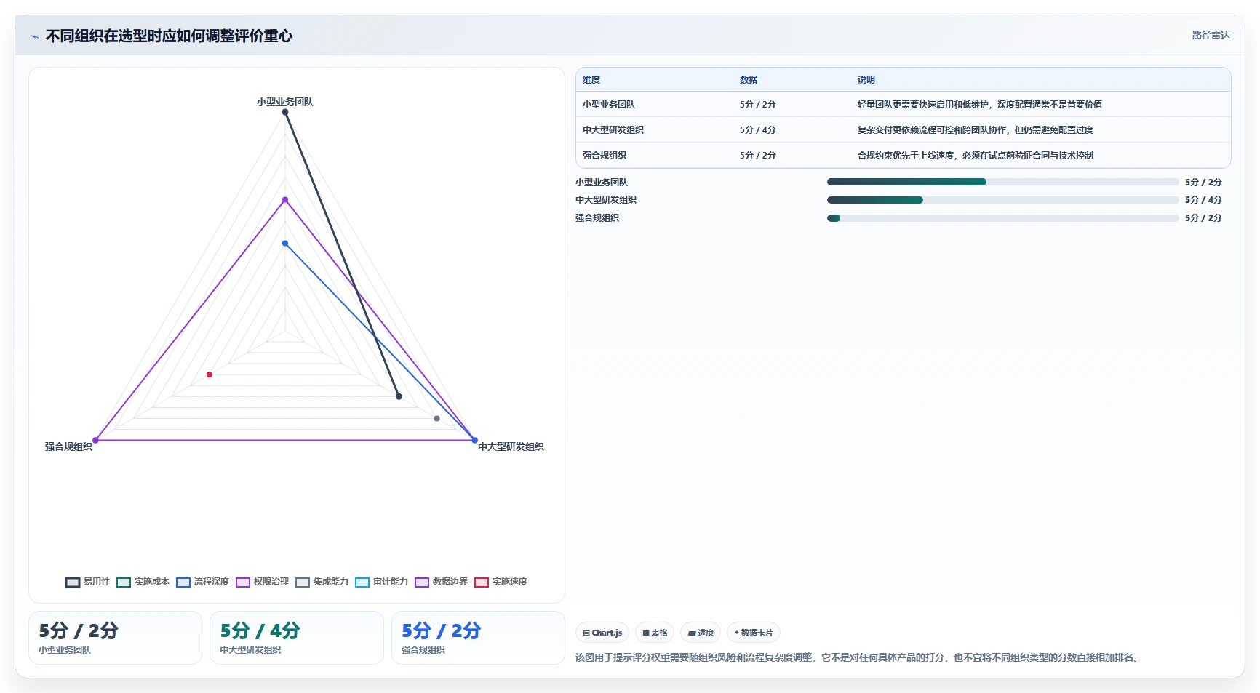Click the description starting 复杂交付更依赖流程可控
The width and height of the screenshot is (1260, 693).
976,130
